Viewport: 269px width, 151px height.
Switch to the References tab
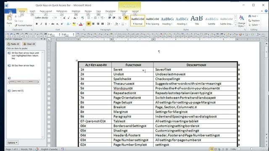62,11
